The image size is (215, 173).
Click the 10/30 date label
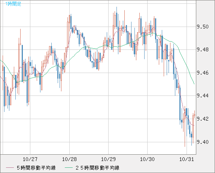(147, 159)
